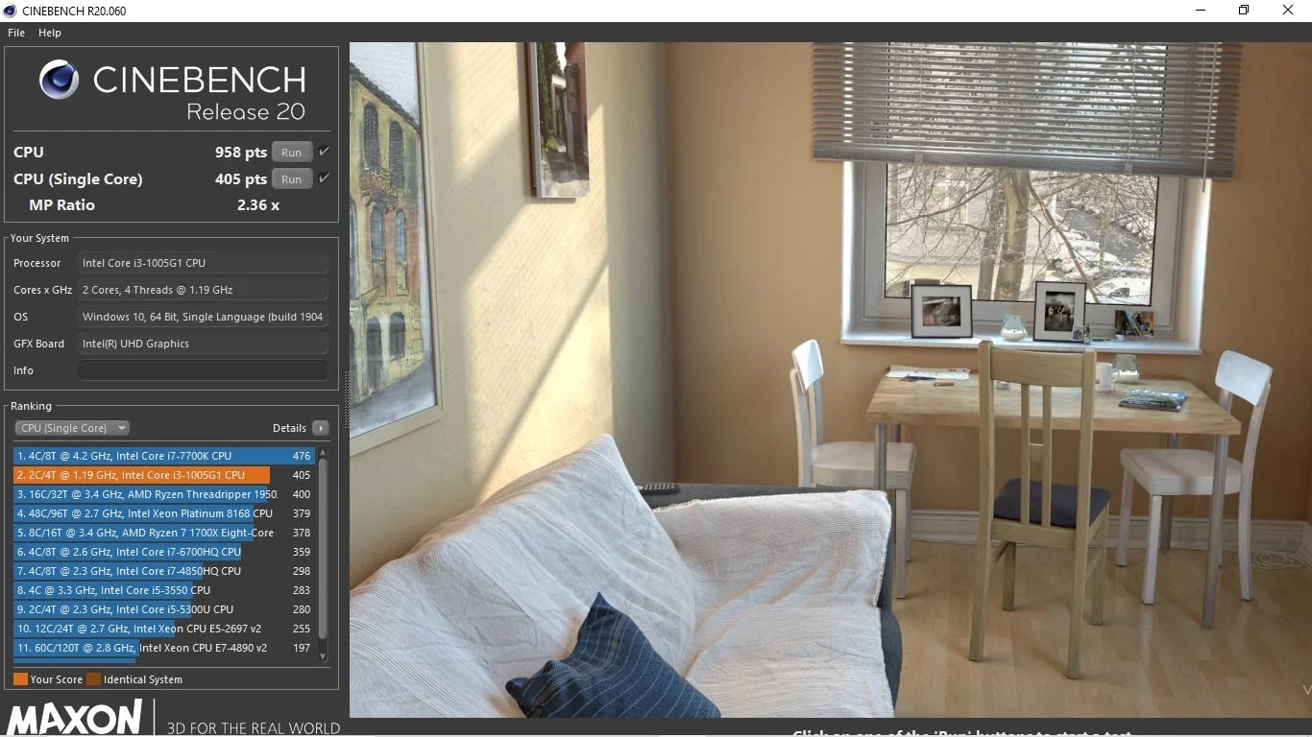Select the Cores x GHz field value

(203, 290)
